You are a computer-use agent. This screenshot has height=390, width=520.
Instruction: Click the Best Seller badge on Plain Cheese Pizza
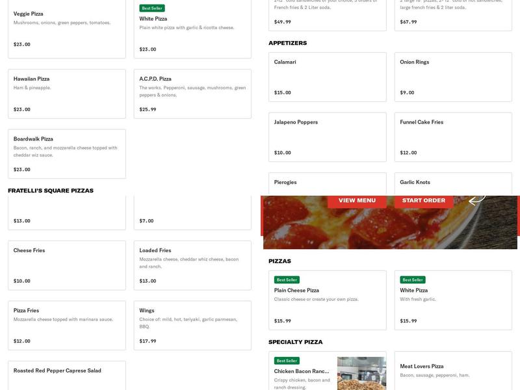tap(286, 279)
